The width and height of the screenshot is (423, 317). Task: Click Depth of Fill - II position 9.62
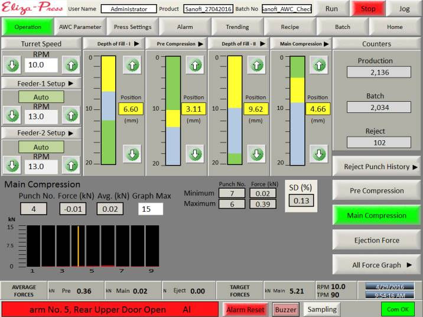[x=256, y=109]
